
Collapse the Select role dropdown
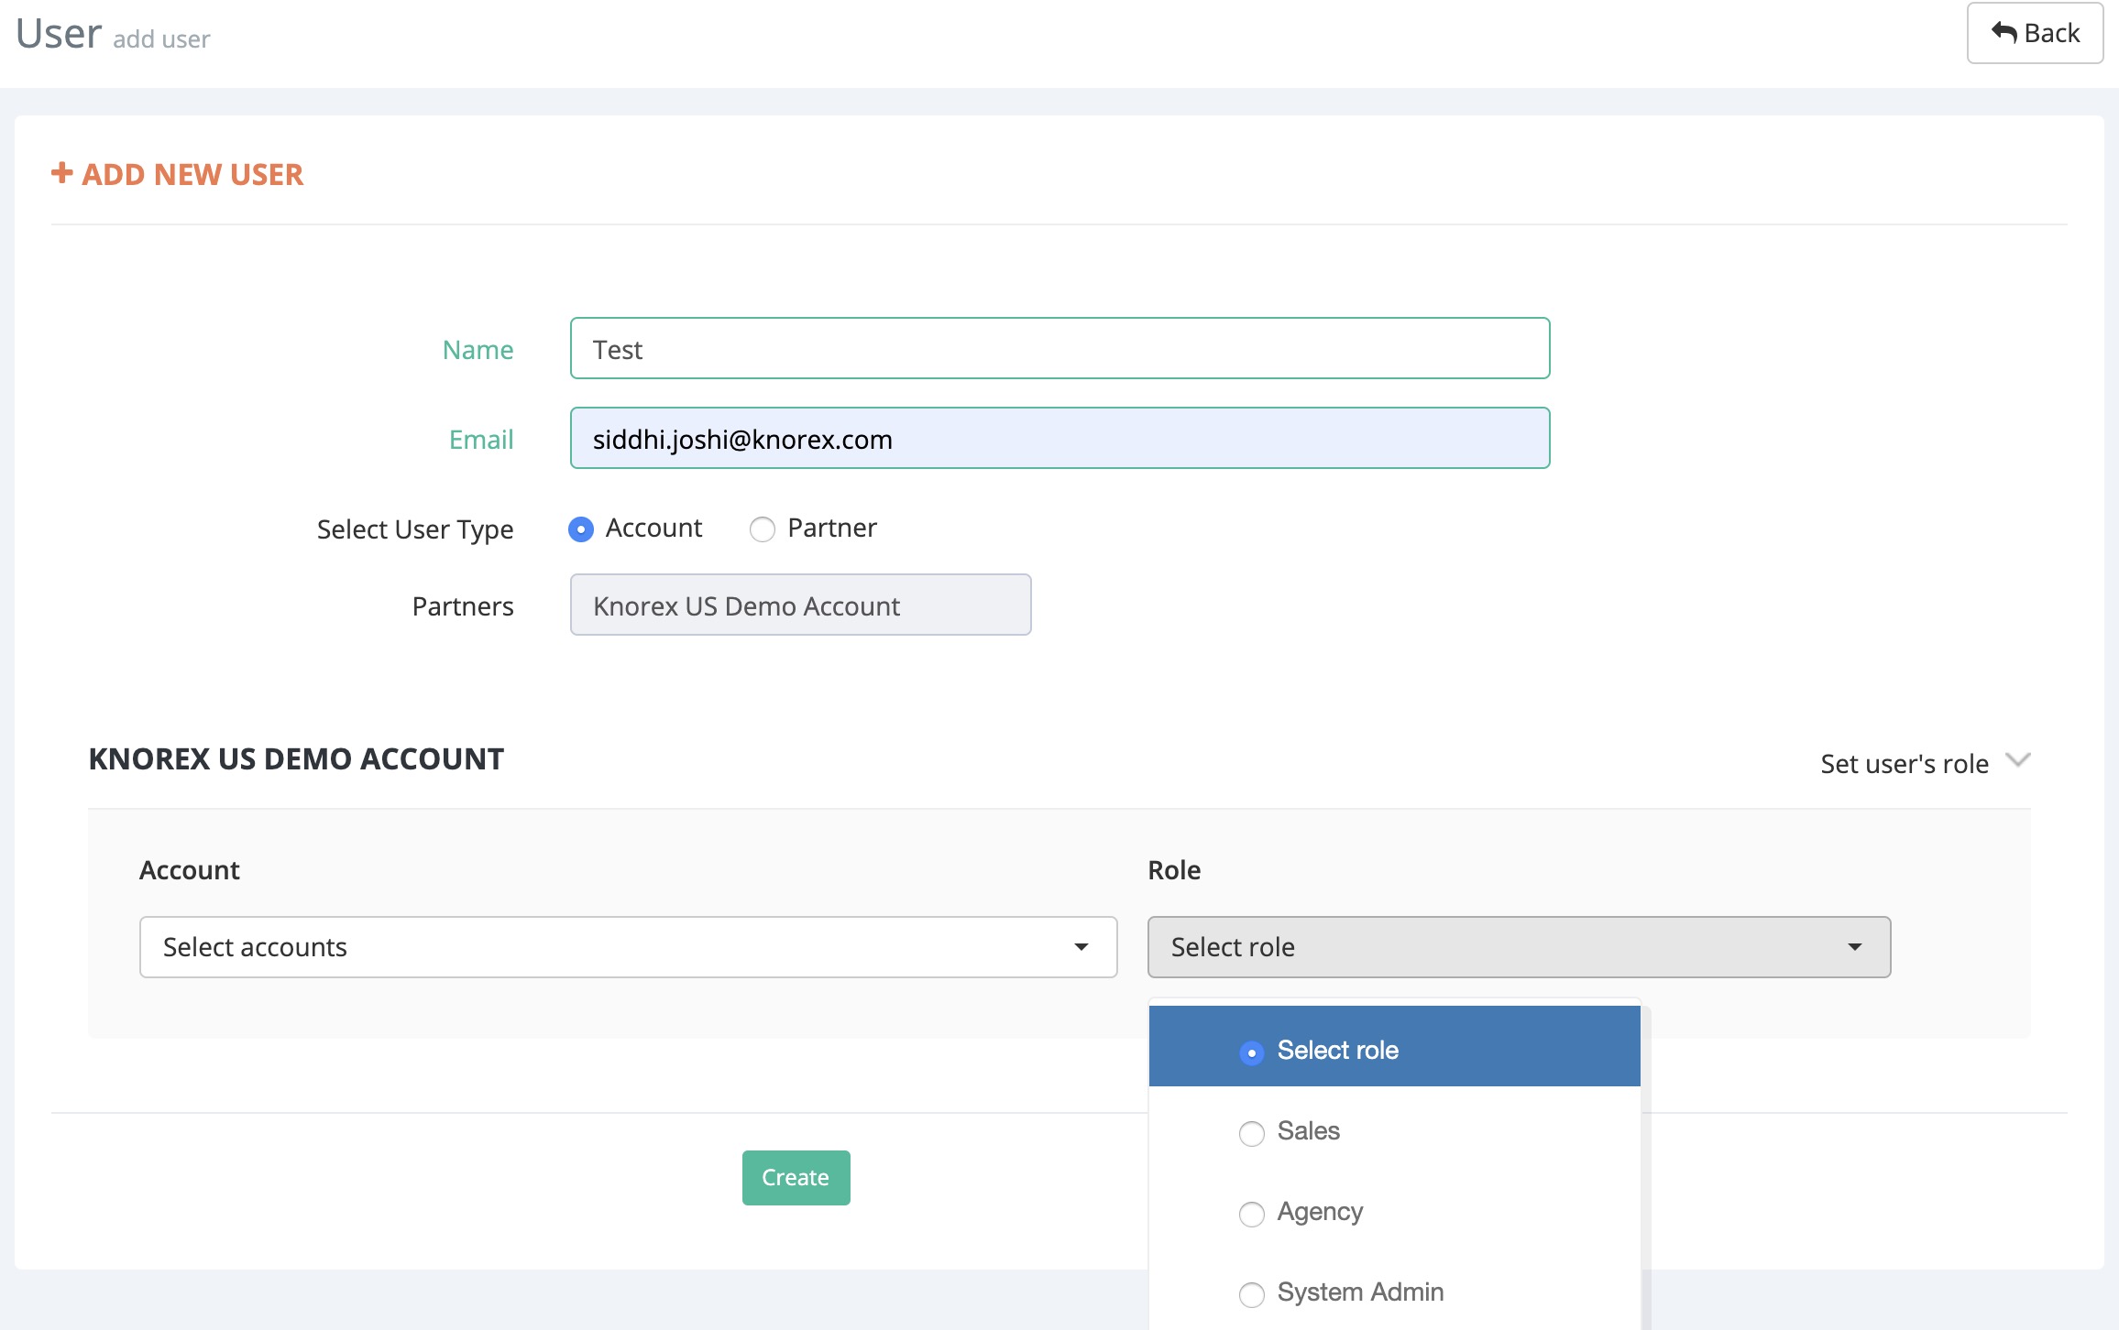click(x=1518, y=947)
